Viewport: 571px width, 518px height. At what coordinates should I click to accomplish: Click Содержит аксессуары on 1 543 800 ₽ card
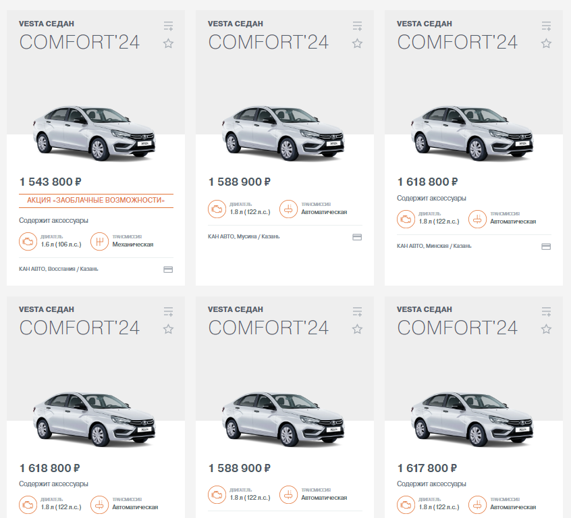(53, 220)
